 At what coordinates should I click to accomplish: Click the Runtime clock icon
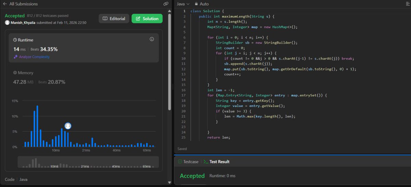(15, 40)
